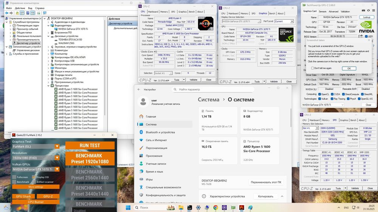Open Приложения in Settings sidebar
Screen dimensions: 378x212
pos(165,156)
